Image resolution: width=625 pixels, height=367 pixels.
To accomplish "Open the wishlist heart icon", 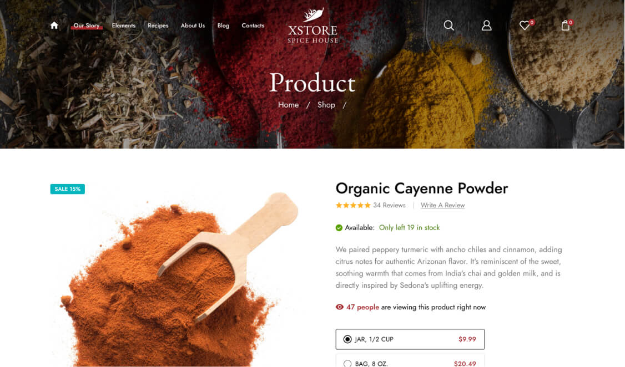I will 526,25.
